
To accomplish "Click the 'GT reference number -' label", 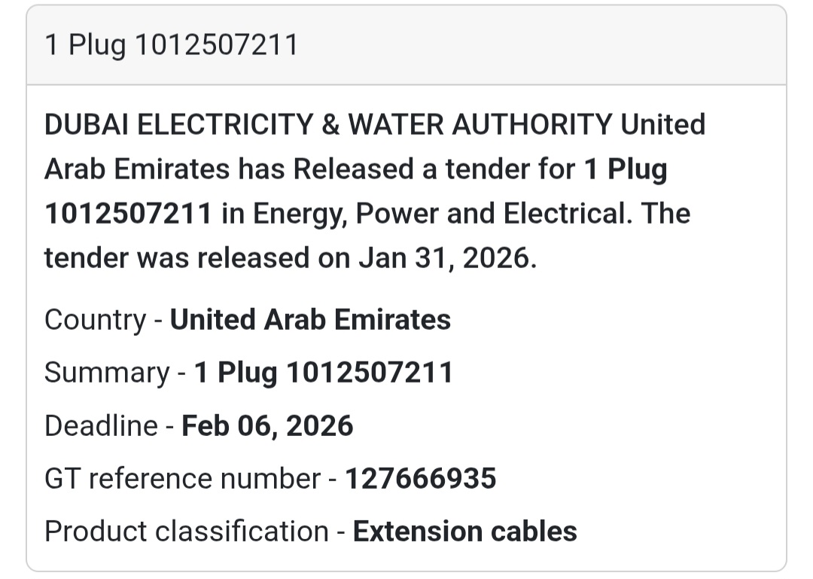I will coord(190,479).
